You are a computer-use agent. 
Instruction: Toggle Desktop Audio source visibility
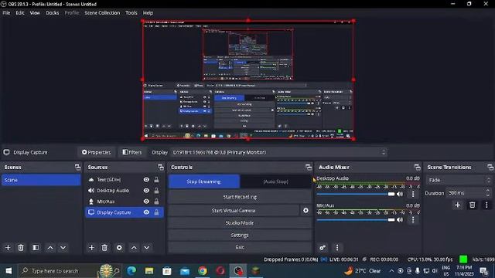pos(146,191)
